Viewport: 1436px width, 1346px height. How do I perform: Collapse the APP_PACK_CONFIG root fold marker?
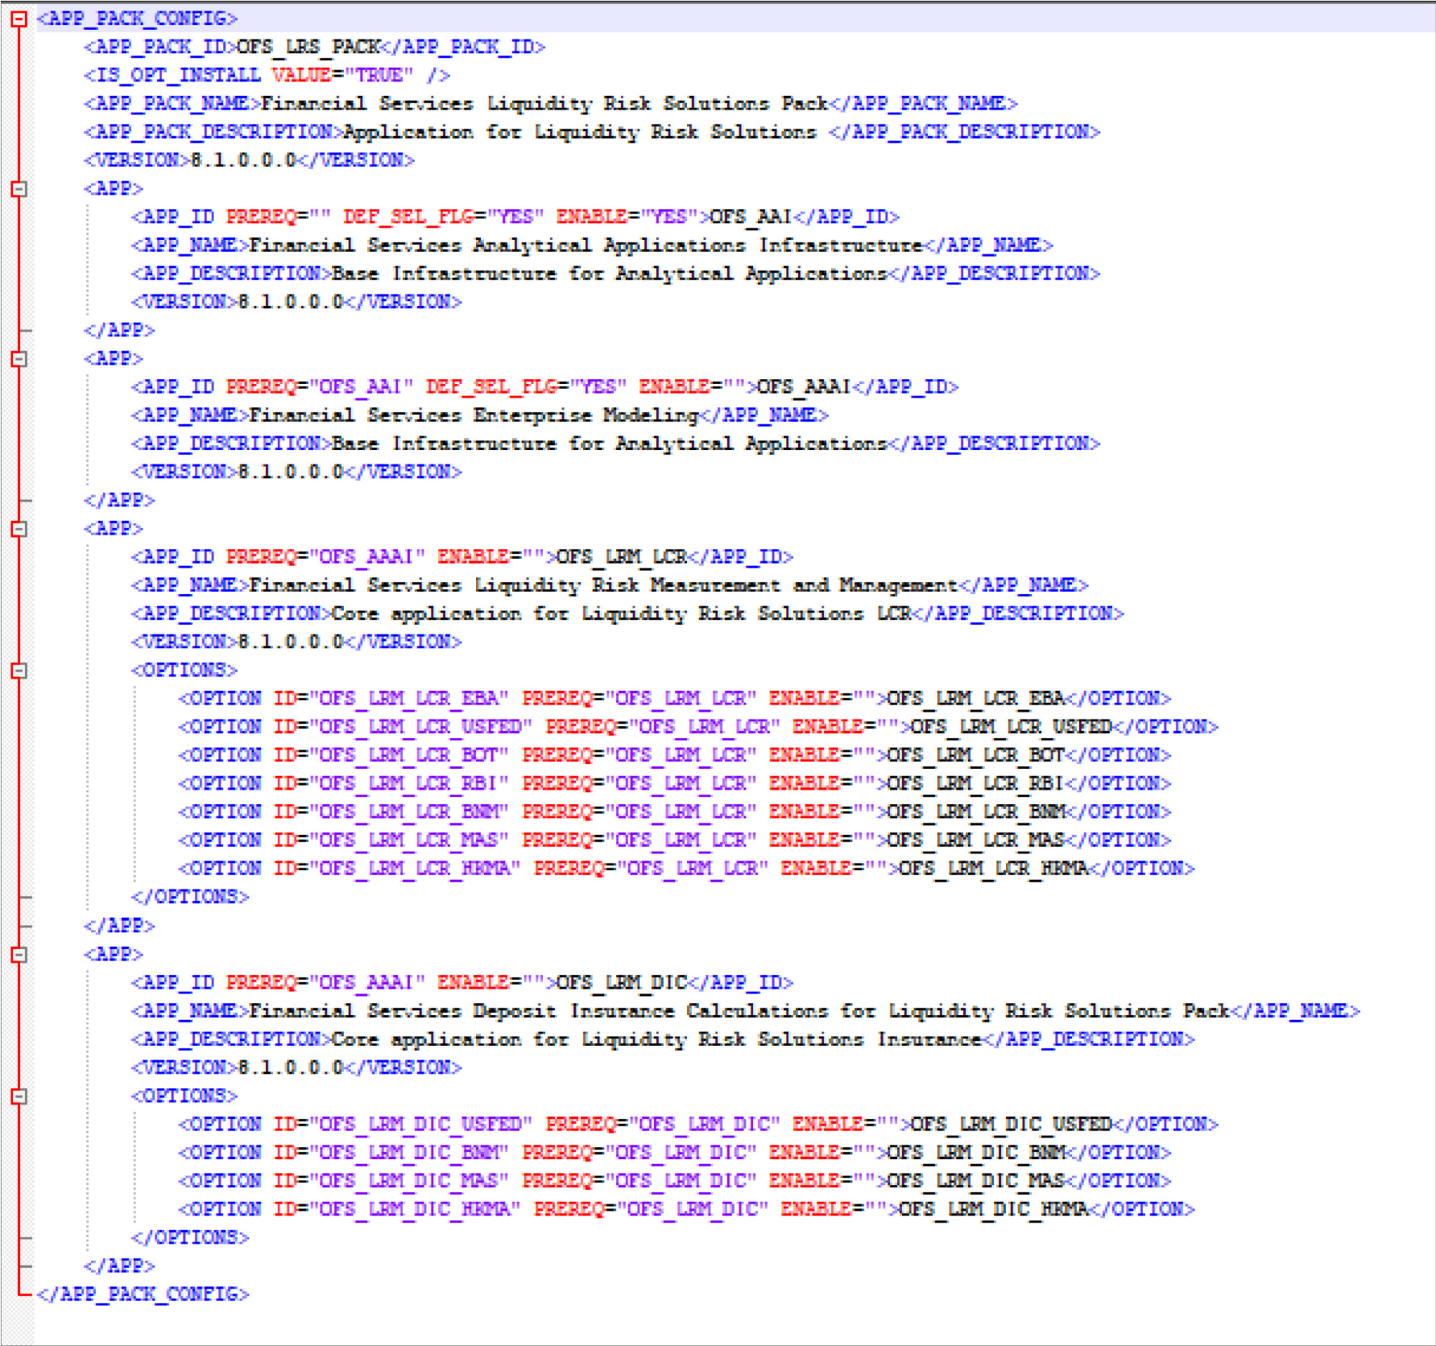19,19
